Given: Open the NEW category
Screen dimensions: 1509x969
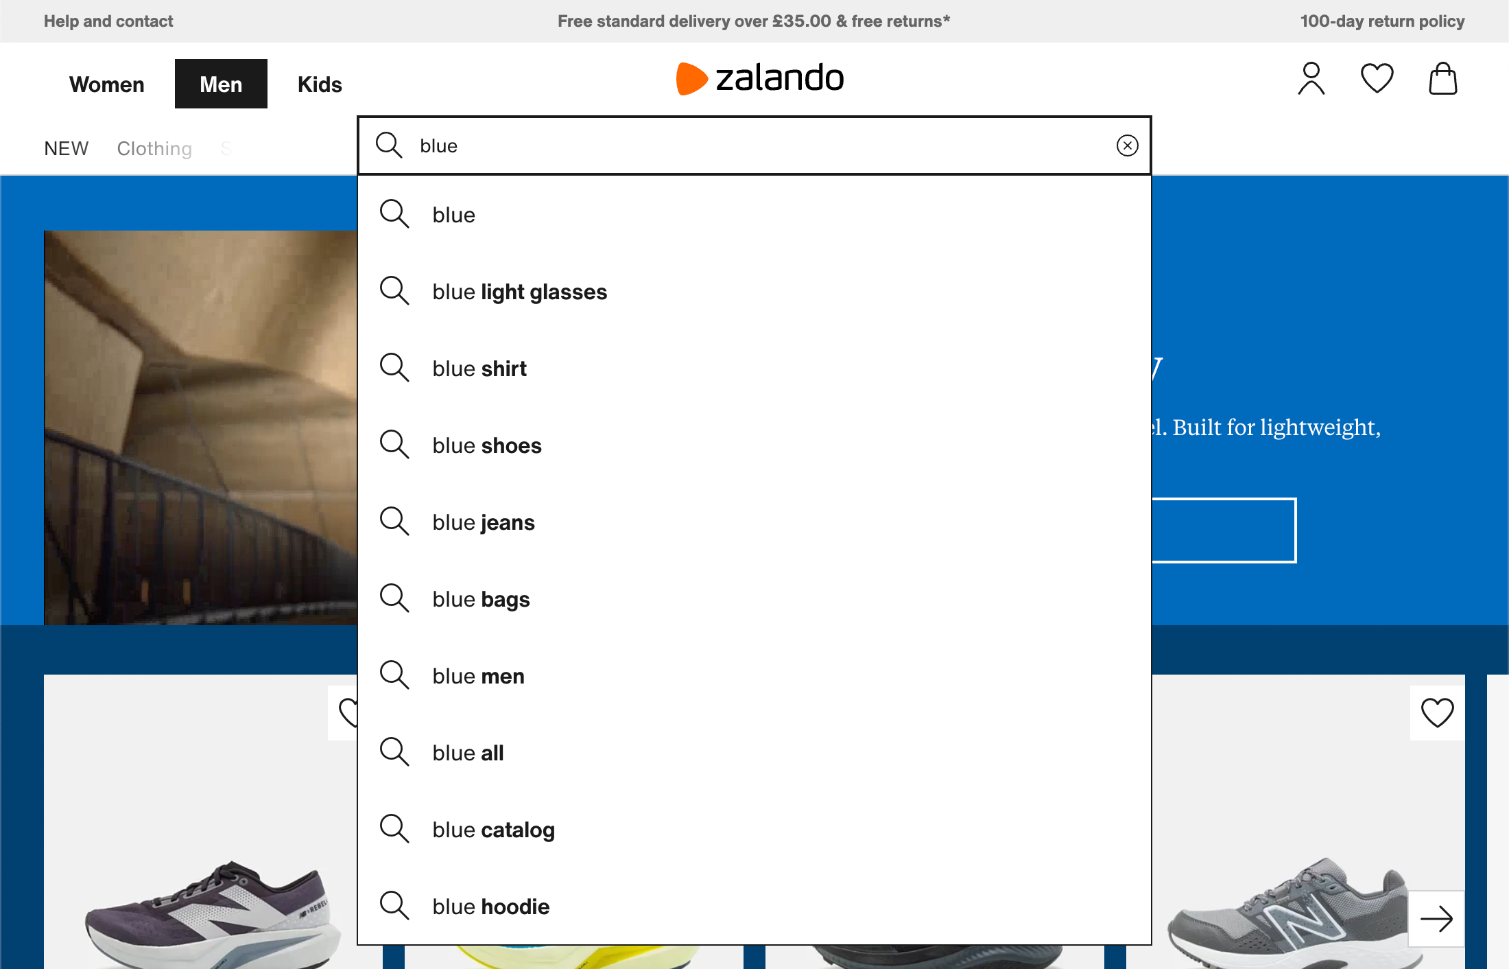Looking at the screenshot, I should tap(66, 148).
